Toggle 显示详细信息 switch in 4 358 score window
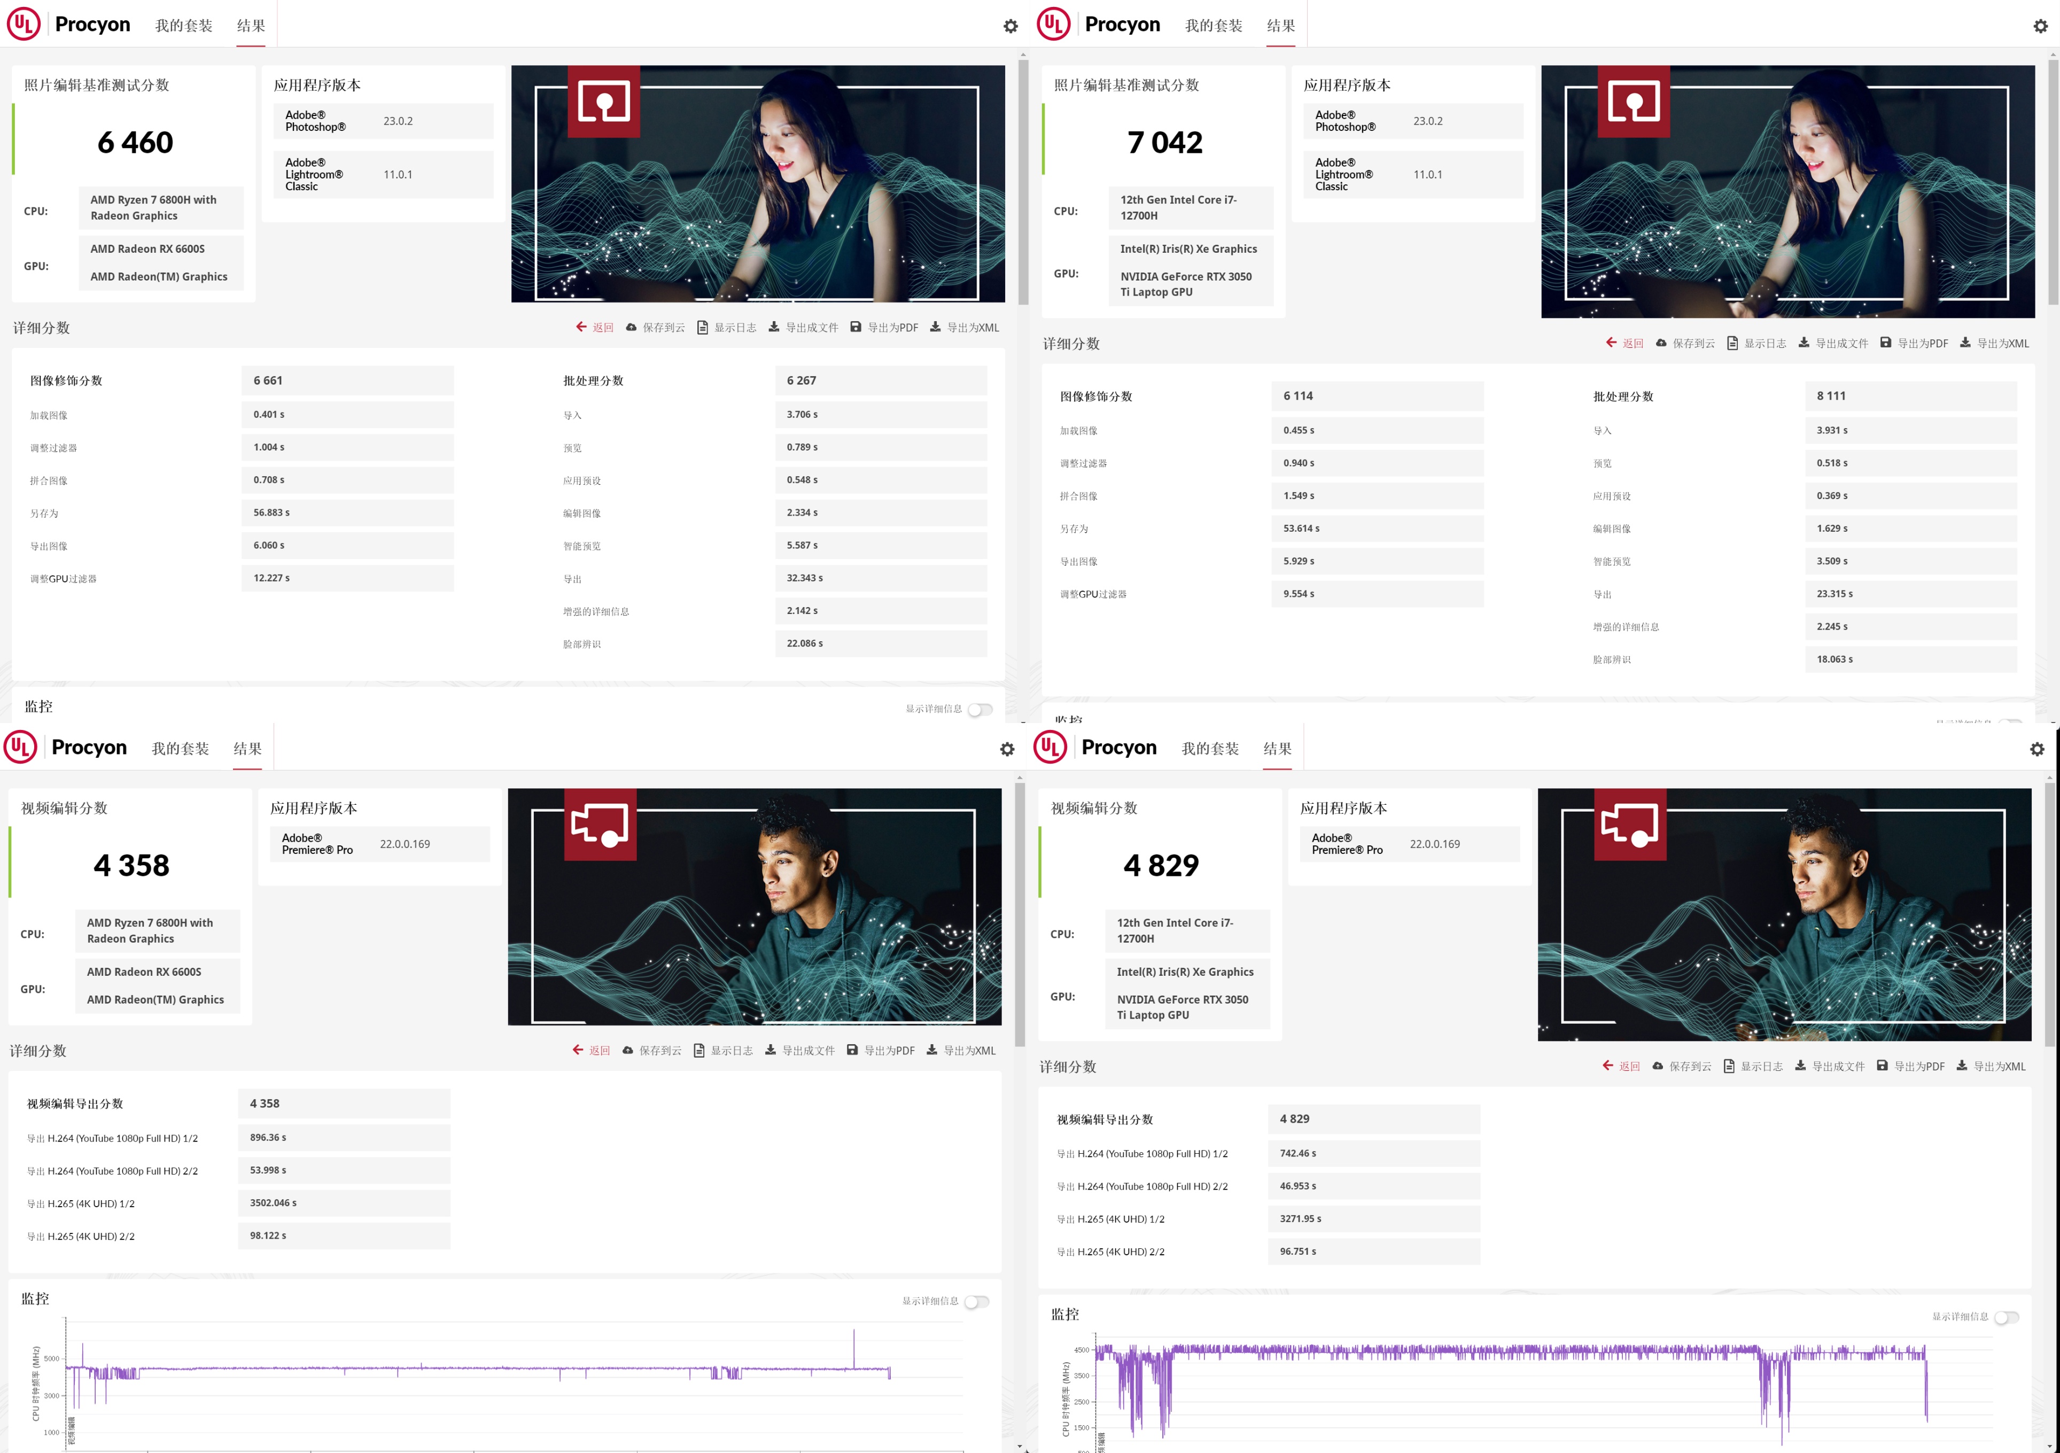Viewport: 2060px width, 1453px height. coord(977,1301)
